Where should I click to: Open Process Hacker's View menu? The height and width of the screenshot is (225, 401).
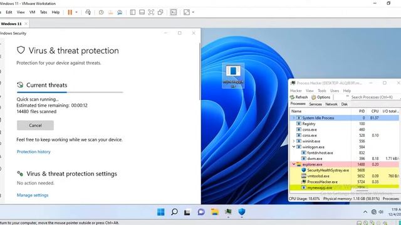click(310, 91)
